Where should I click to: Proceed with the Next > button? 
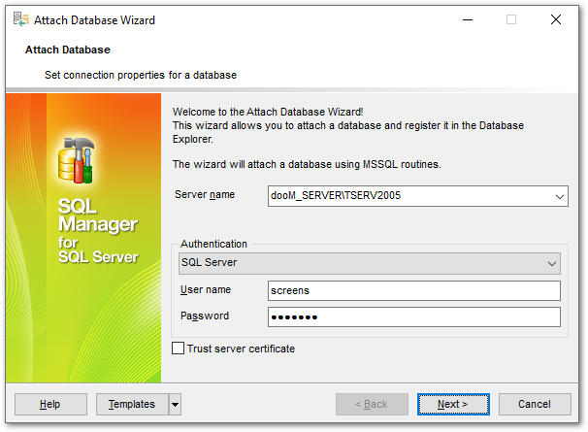(x=453, y=404)
